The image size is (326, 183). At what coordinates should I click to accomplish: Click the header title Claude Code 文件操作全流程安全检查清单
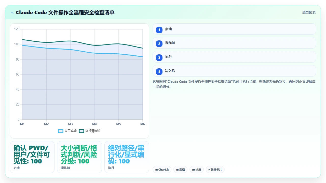coord(65,12)
